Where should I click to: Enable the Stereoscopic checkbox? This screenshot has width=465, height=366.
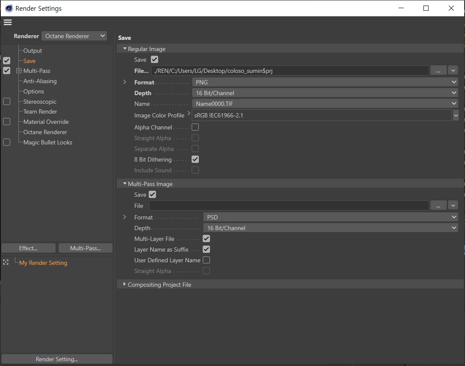6,102
